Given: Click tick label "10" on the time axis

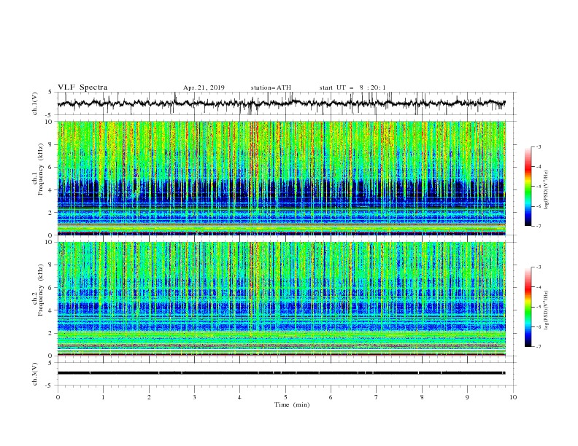Looking at the screenshot, I should click(x=513, y=397).
